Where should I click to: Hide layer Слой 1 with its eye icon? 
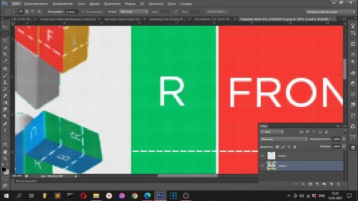pos(262,156)
